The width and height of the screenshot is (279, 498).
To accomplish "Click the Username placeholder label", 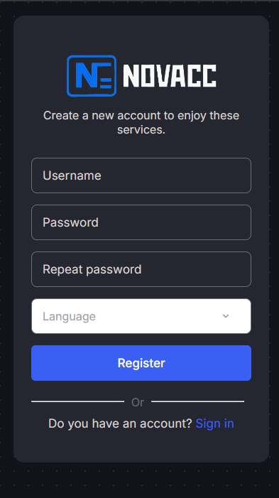I will [72, 175].
